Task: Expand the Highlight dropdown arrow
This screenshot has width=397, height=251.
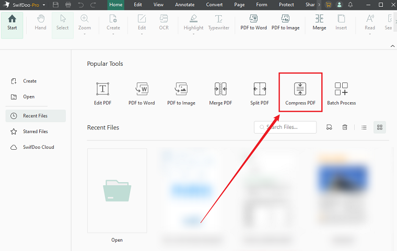Action: pos(193,34)
